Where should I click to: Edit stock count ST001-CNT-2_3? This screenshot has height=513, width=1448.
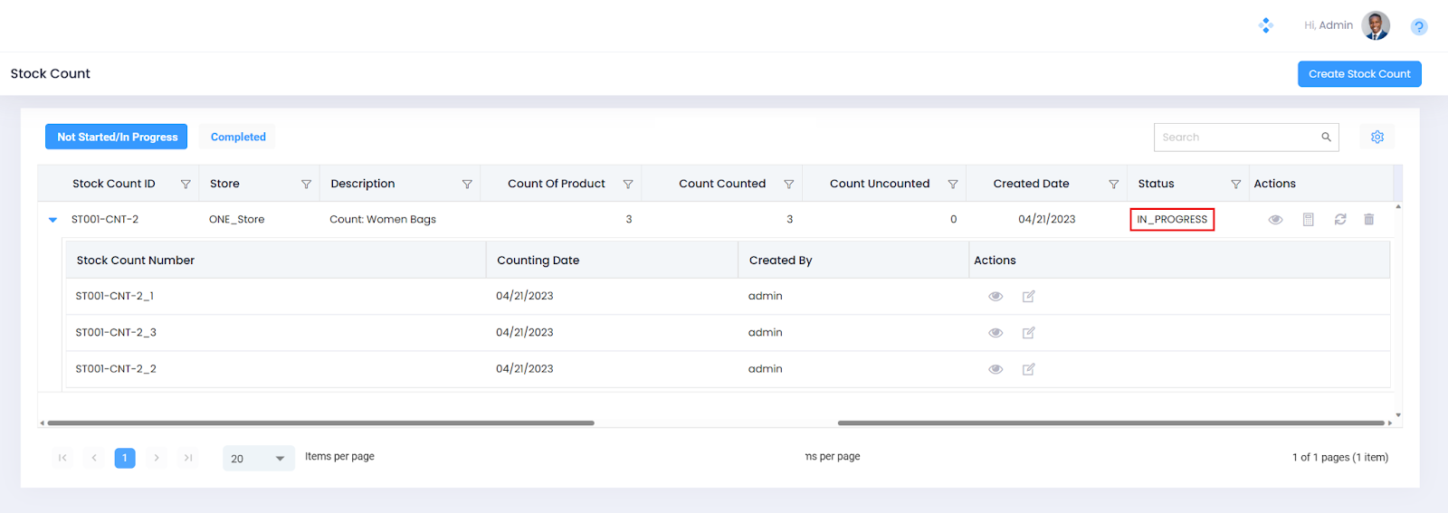[x=1028, y=333]
